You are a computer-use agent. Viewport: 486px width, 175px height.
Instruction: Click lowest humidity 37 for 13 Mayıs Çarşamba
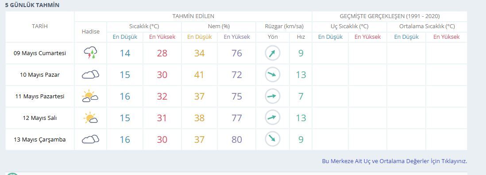(x=199, y=139)
